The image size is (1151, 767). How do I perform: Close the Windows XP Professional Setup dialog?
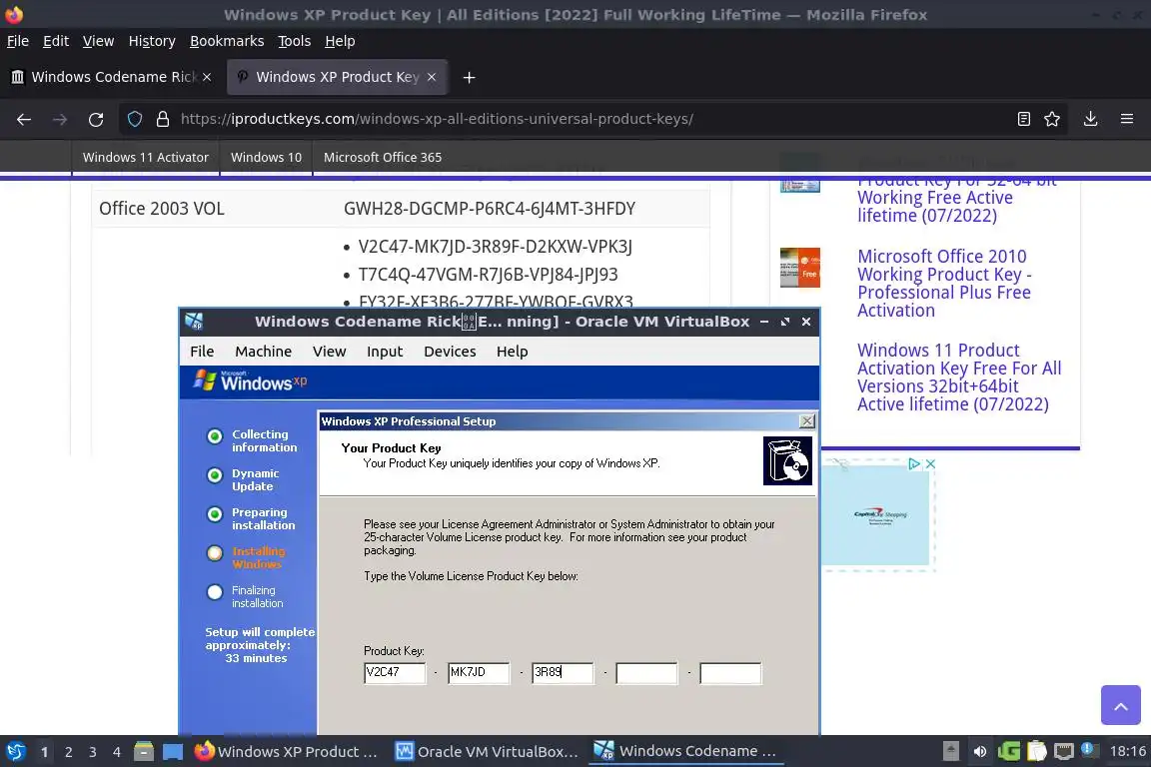(x=806, y=421)
